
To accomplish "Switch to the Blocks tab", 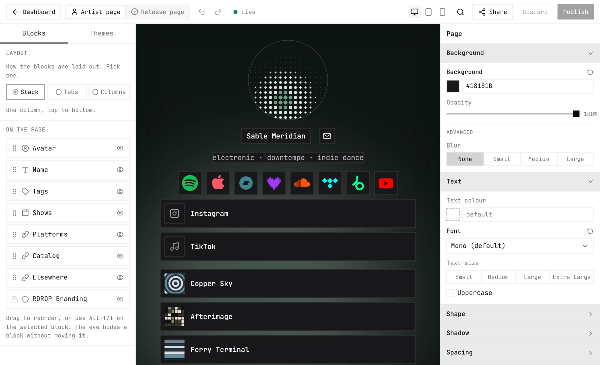I will point(34,33).
